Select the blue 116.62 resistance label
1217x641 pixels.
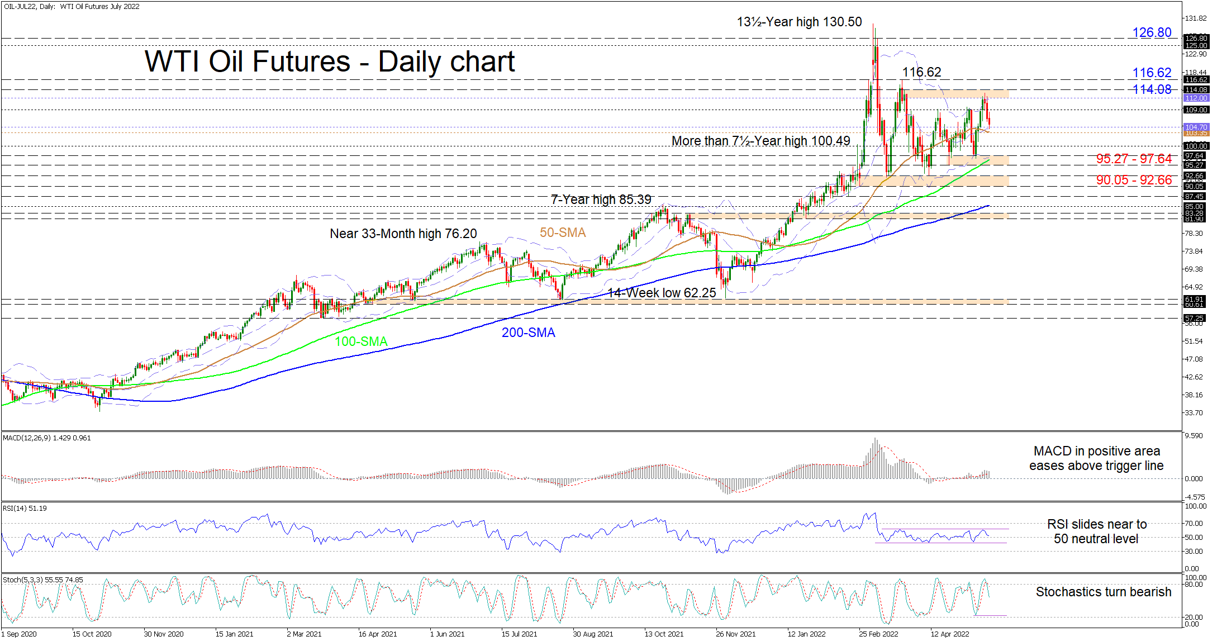click(x=1152, y=73)
